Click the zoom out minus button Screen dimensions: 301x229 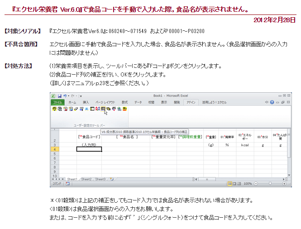click(256, 184)
